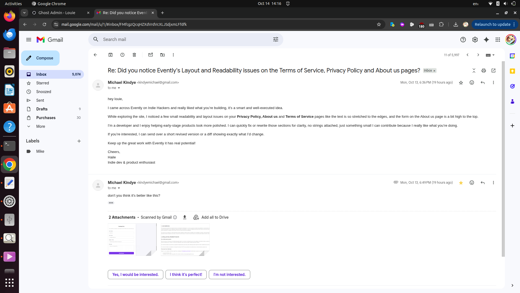Reply with "I'm not interested." suggestion
The width and height of the screenshot is (520, 293).
(x=229, y=275)
